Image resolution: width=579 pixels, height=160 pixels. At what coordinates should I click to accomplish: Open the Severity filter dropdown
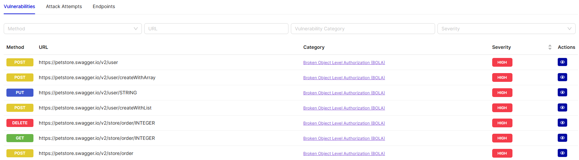coord(506,29)
